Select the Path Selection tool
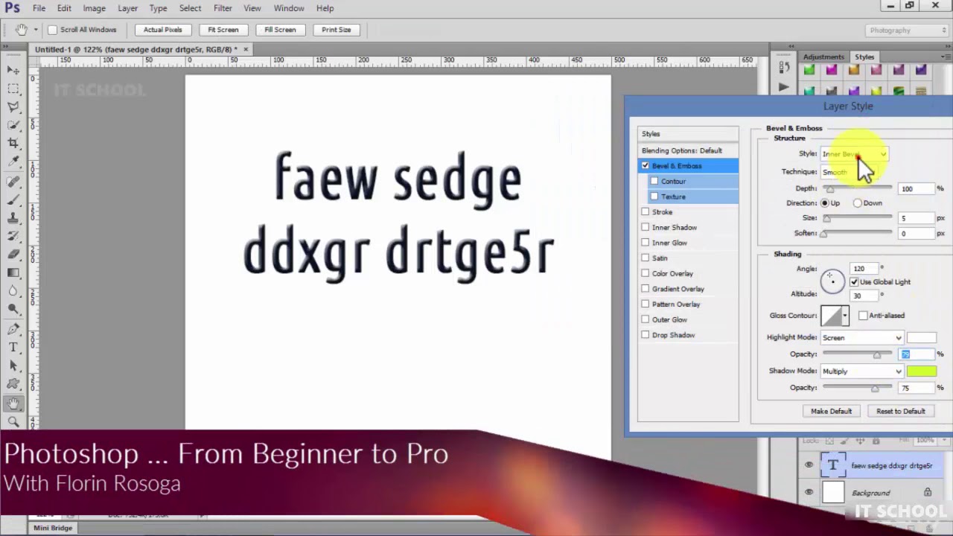953x536 pixels. [x=13, y=366]
